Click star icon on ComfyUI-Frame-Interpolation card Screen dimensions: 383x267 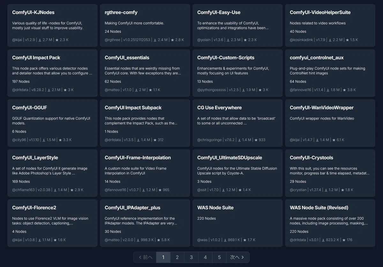click(x=160, y=190)
